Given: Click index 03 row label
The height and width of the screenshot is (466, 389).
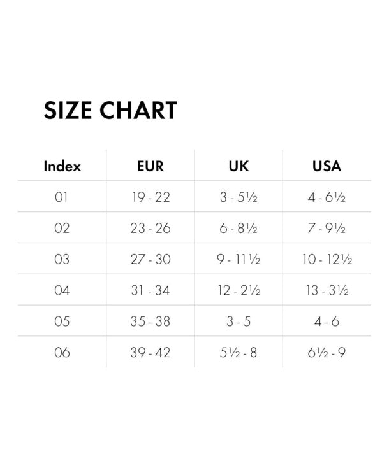Looking at the screenshot, I should (x=62, y=259).
